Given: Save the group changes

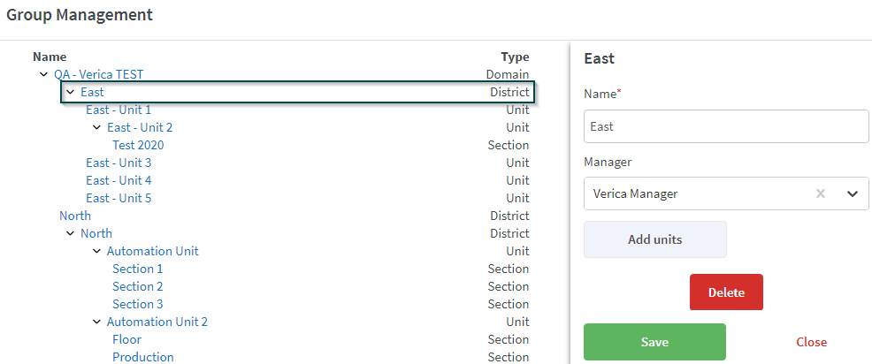Looking at the screenshot, I should tap(654, 342).
